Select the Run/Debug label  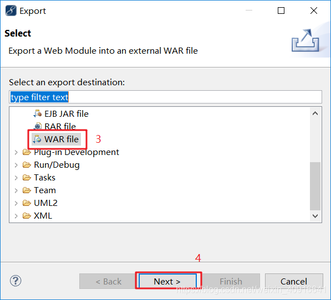[57, 165]
